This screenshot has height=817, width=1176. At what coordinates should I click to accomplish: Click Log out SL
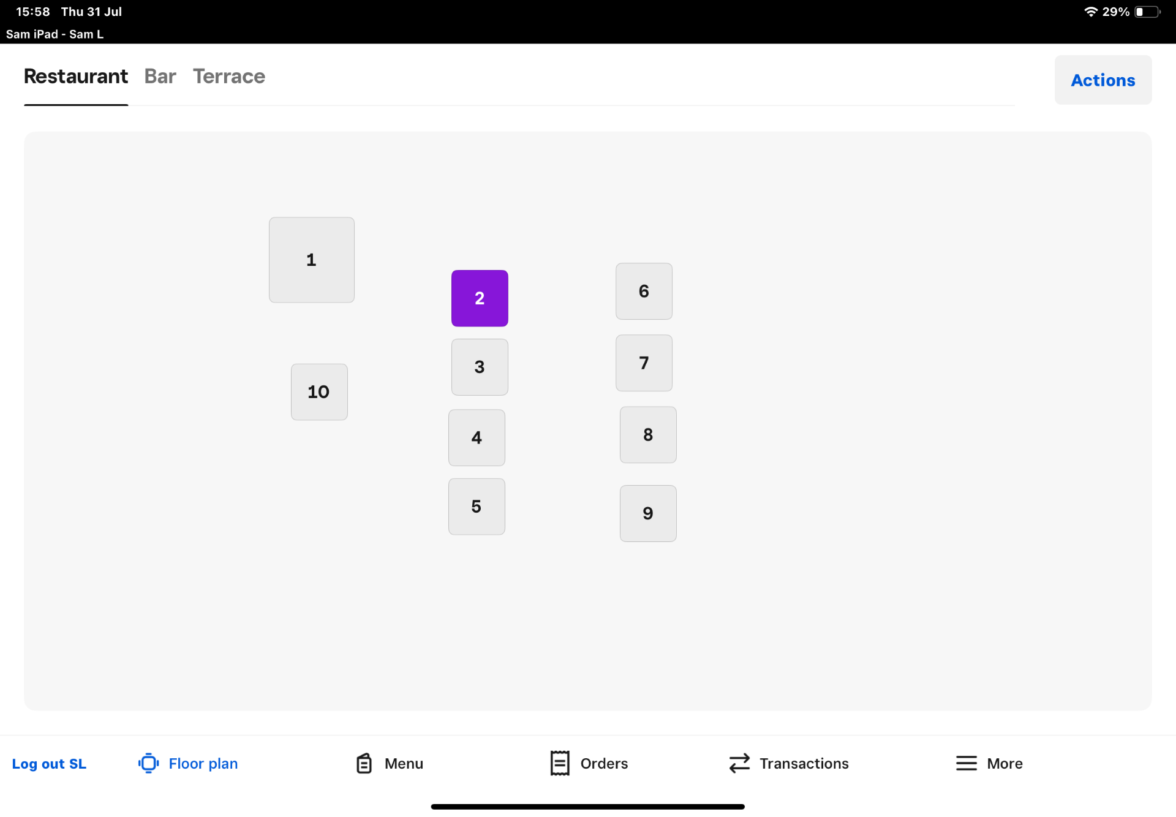tap(49, 764)
